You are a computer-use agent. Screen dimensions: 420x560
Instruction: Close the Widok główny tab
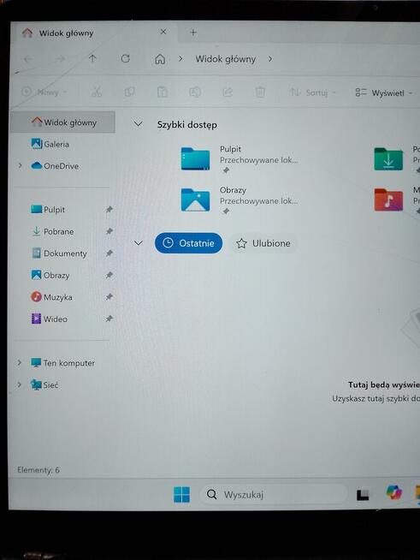(163, 32)
